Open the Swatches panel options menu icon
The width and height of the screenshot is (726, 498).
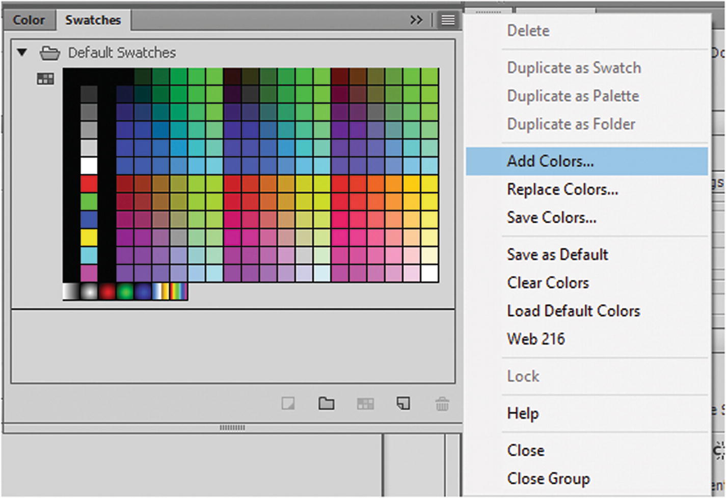tap(448, 20)
